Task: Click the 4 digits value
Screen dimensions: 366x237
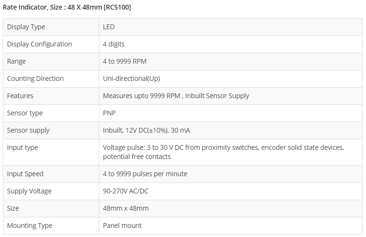Action: coord(114,44)
